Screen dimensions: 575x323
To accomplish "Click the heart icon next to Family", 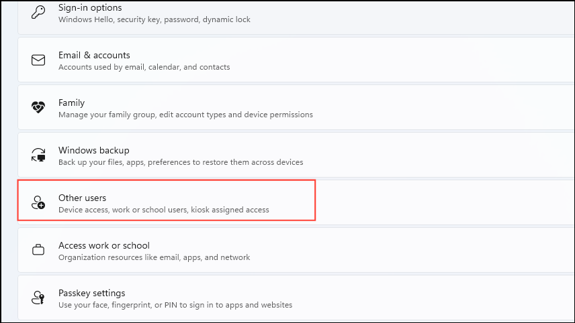I will coord(38,107).
